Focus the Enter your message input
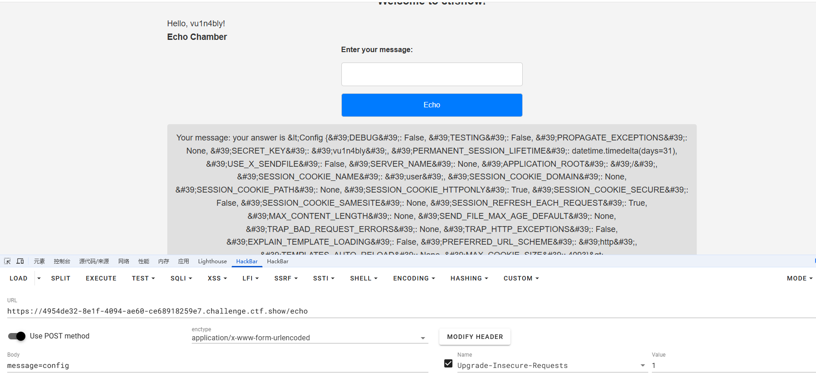 tap(432, 74)
